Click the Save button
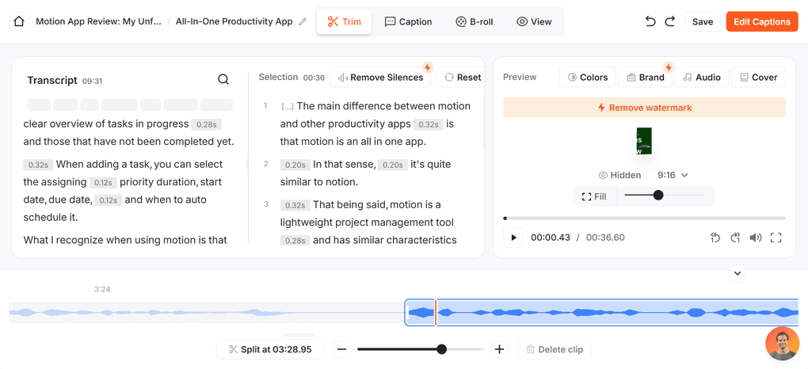Screen dimensions: 808x369 (703, 21)
